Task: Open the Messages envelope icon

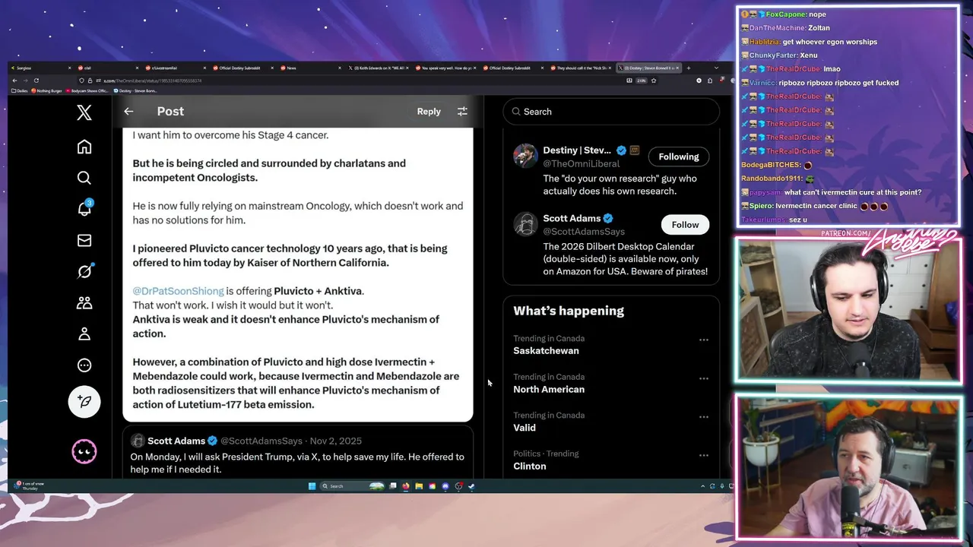Action: (x=84, y=240)
